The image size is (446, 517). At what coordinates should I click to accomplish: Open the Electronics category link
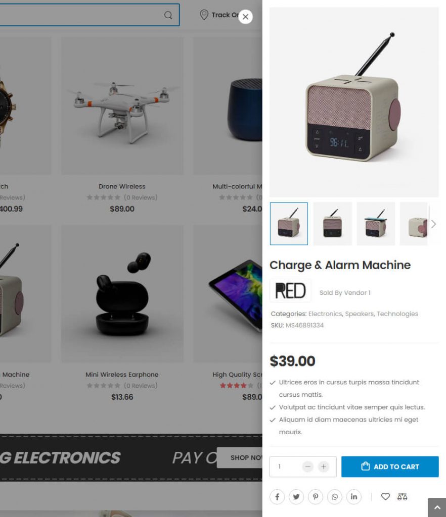click(x=325, y=314)
